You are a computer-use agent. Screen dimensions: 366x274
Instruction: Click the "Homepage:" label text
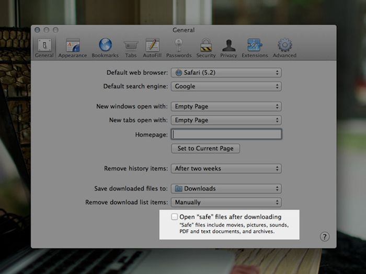pos(151,135)
